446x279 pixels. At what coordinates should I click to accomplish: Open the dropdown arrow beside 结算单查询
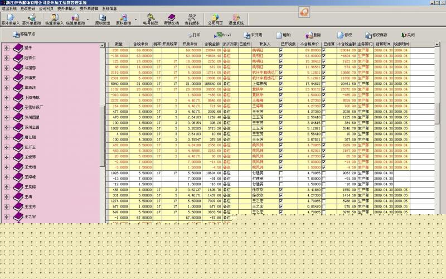click(x=88, y=20)
